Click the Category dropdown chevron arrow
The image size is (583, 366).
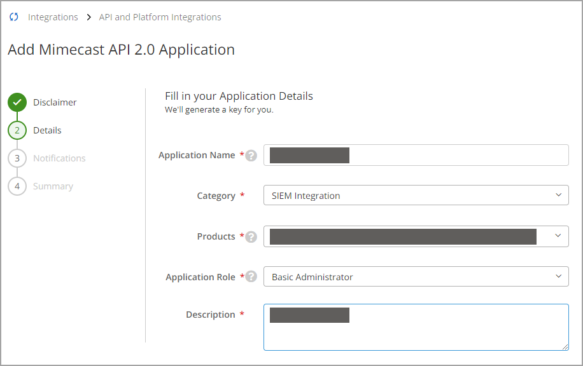[x=558, y=195]
